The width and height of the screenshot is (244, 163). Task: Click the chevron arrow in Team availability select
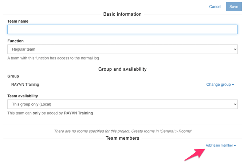click(x=235, y=104)
